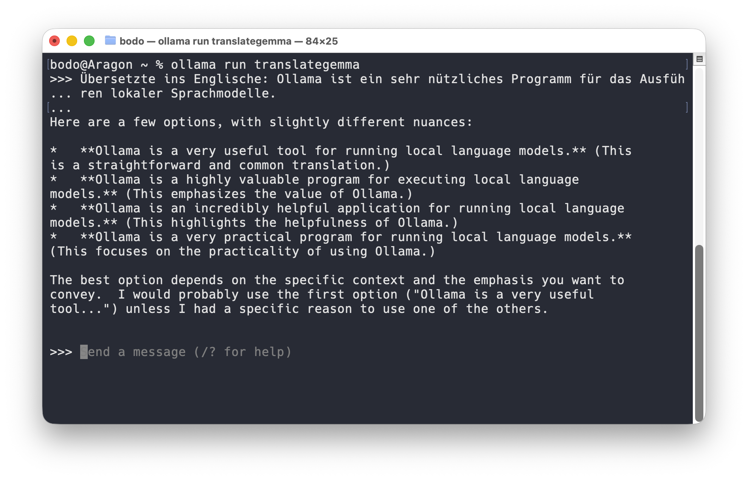The height and width of the screenshot is (480, 748).
Task: Click the red close traffic light
Action: [x=55, y=41]
